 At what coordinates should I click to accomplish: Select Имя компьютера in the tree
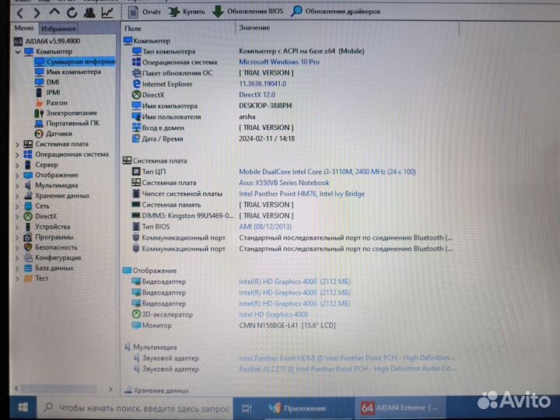pyautogui.click(x=68, y=72)
